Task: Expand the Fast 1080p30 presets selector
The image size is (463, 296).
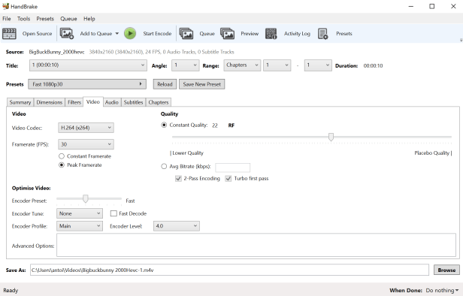Action: pos(87,84)
